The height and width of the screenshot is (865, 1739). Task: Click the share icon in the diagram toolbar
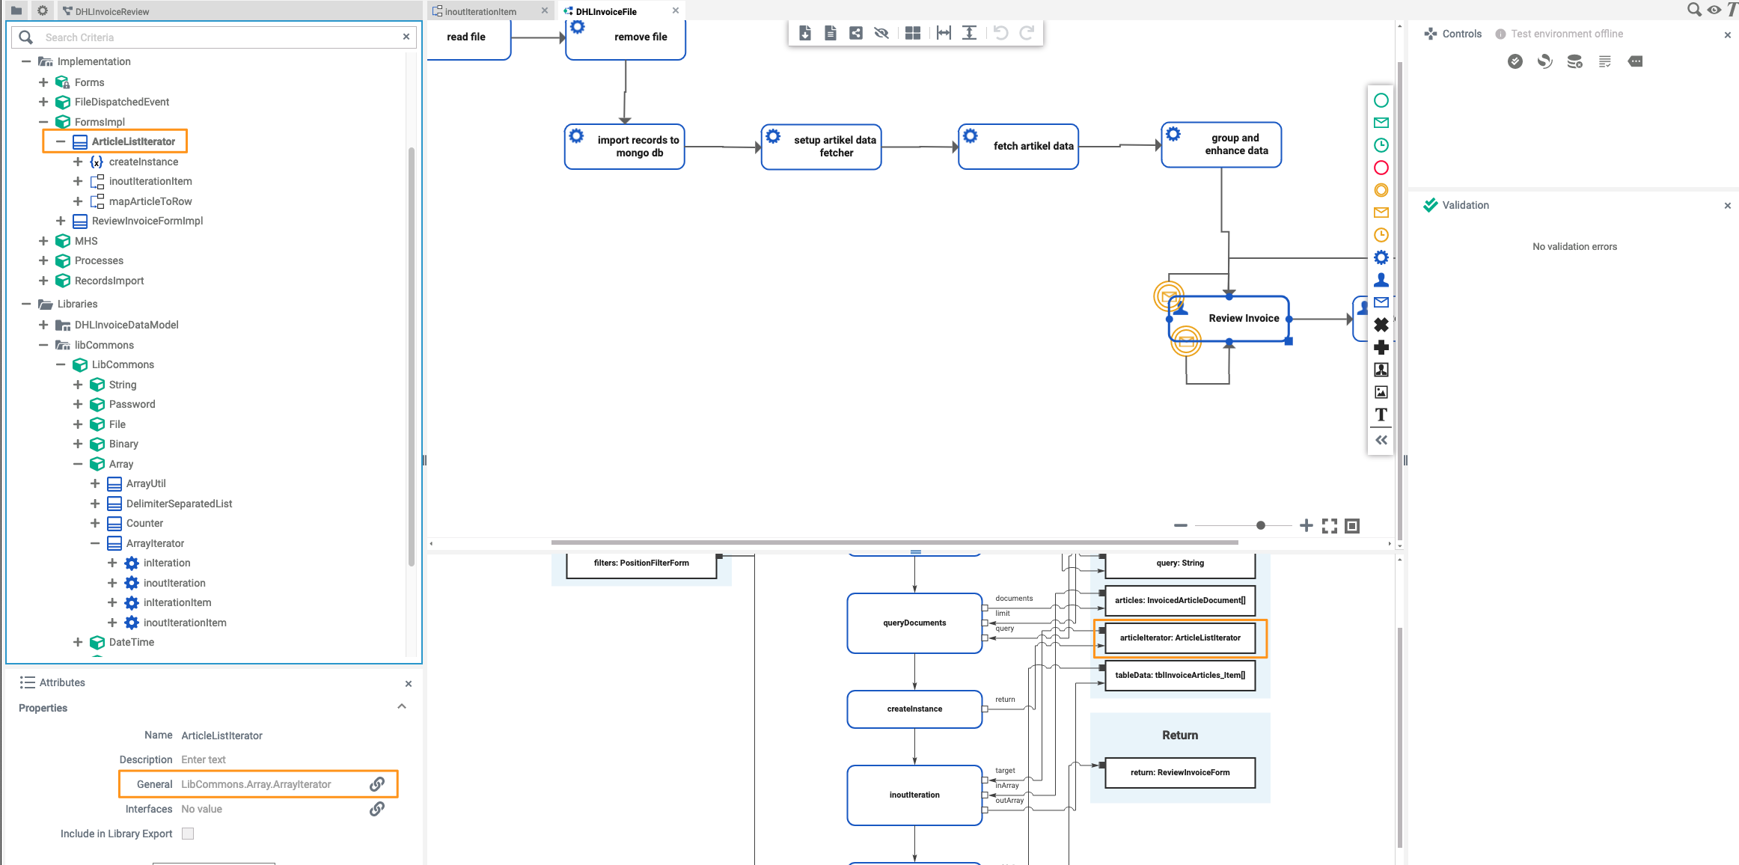click(855, 33)
